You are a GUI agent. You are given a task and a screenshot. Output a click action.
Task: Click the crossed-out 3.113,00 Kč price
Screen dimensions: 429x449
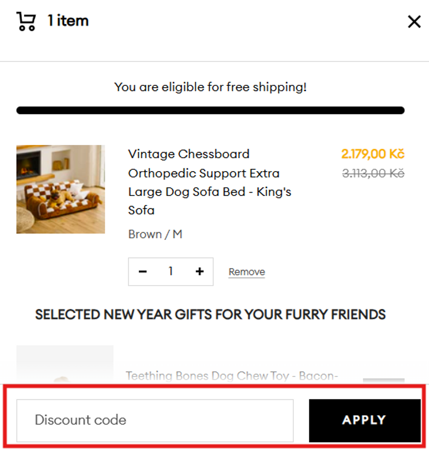(x=373, y=173)
